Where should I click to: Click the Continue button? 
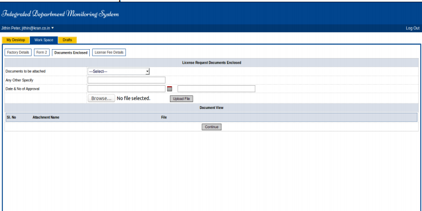tap(211, 127)
